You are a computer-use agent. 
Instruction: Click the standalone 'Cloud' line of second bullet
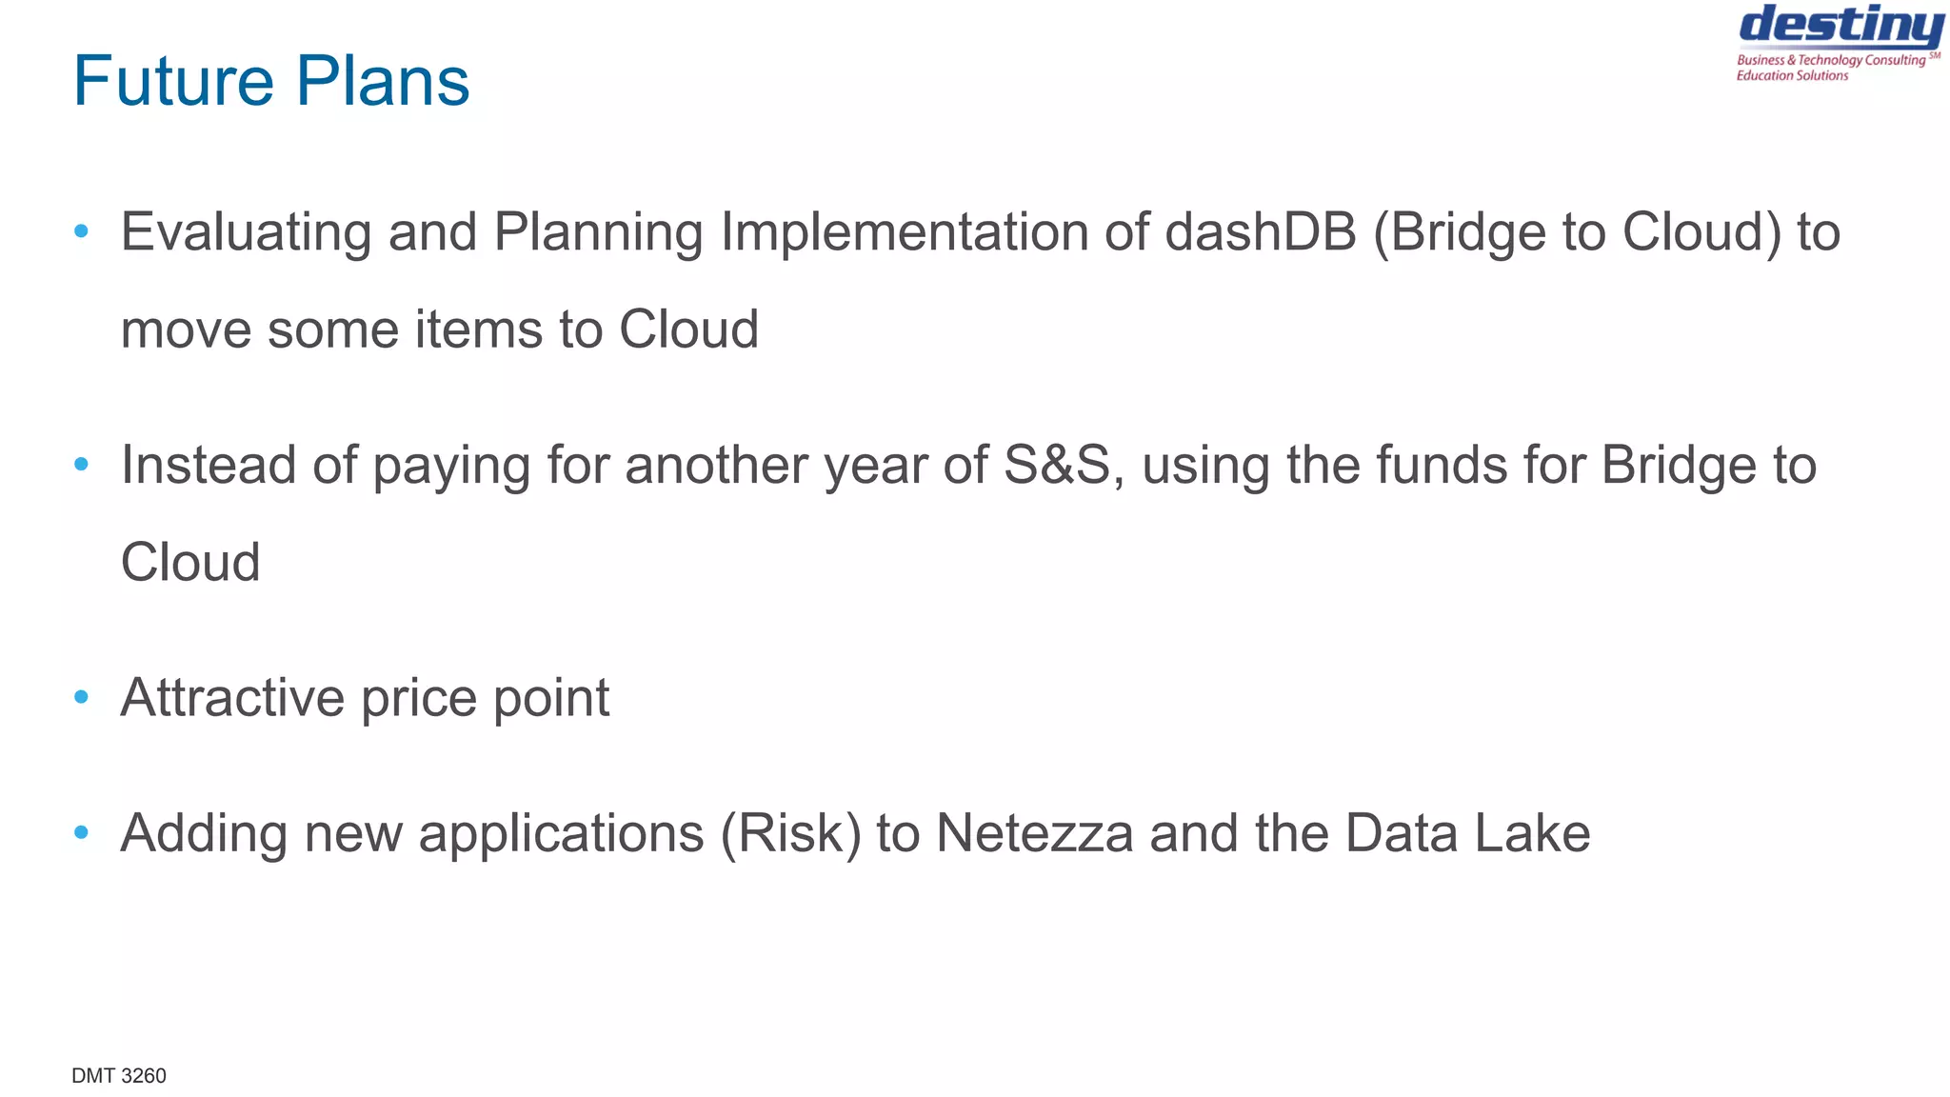tap(190, 562)
